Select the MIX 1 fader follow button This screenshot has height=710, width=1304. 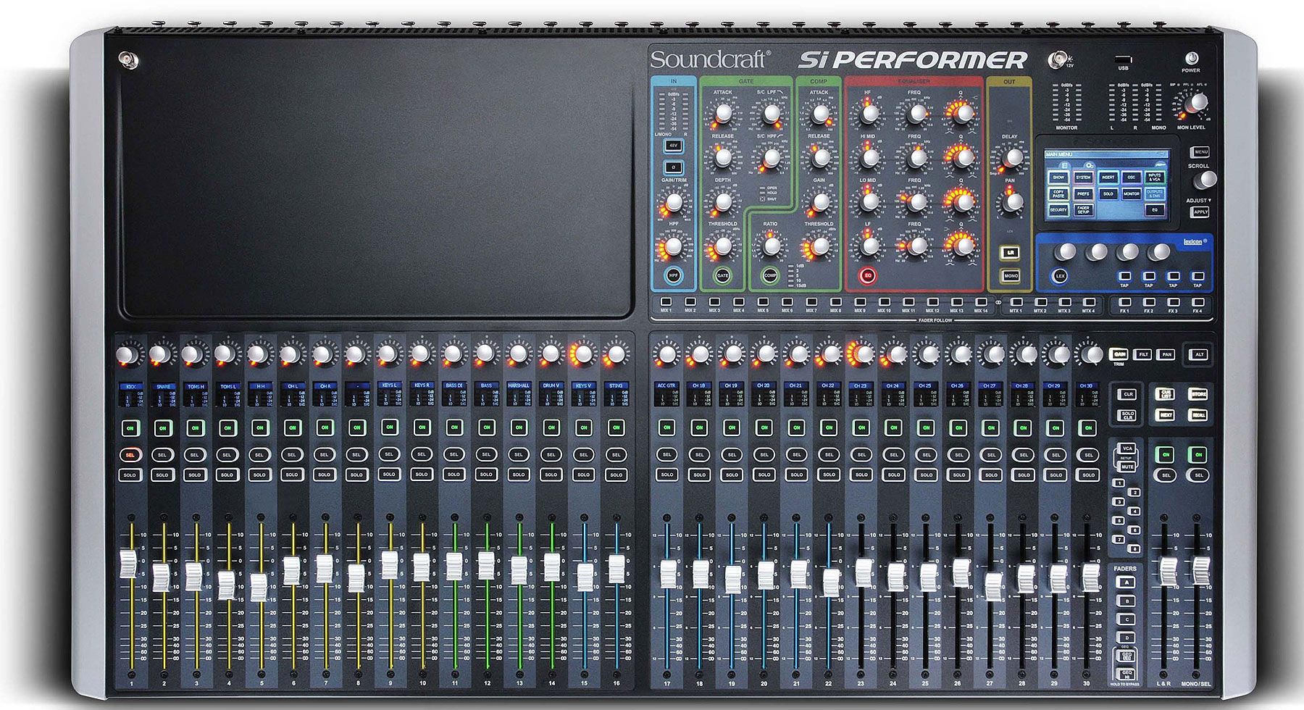click(666, 301)
